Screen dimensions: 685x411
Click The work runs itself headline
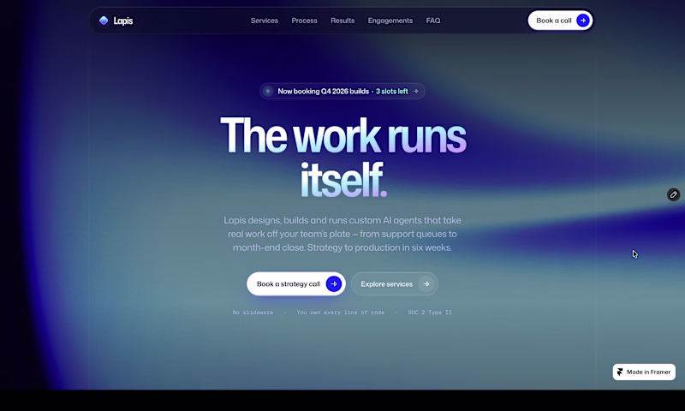(x=343, y=158)
